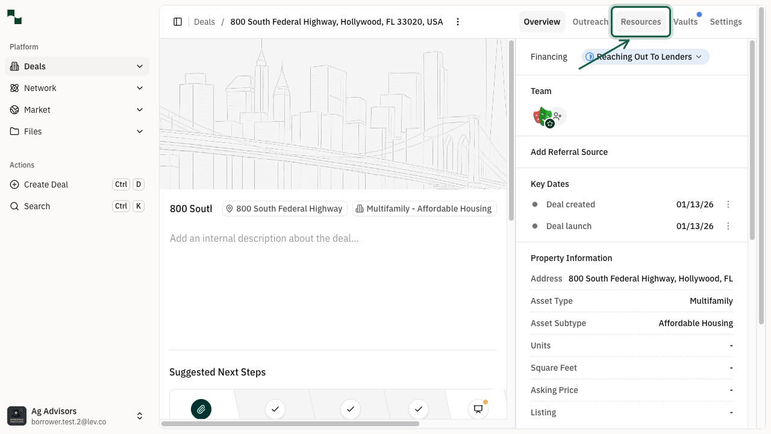Collapse the sidebar with the panel toggle icon
This screenshot has width=771, height=434.
(x=178, y=21)
